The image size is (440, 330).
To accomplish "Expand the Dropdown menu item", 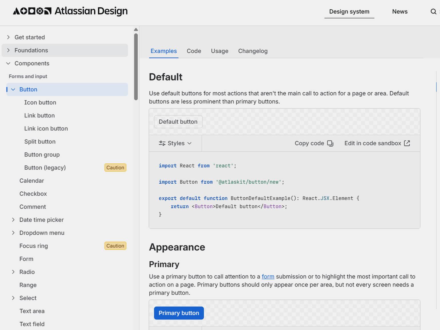I will [x=13, y=233].
